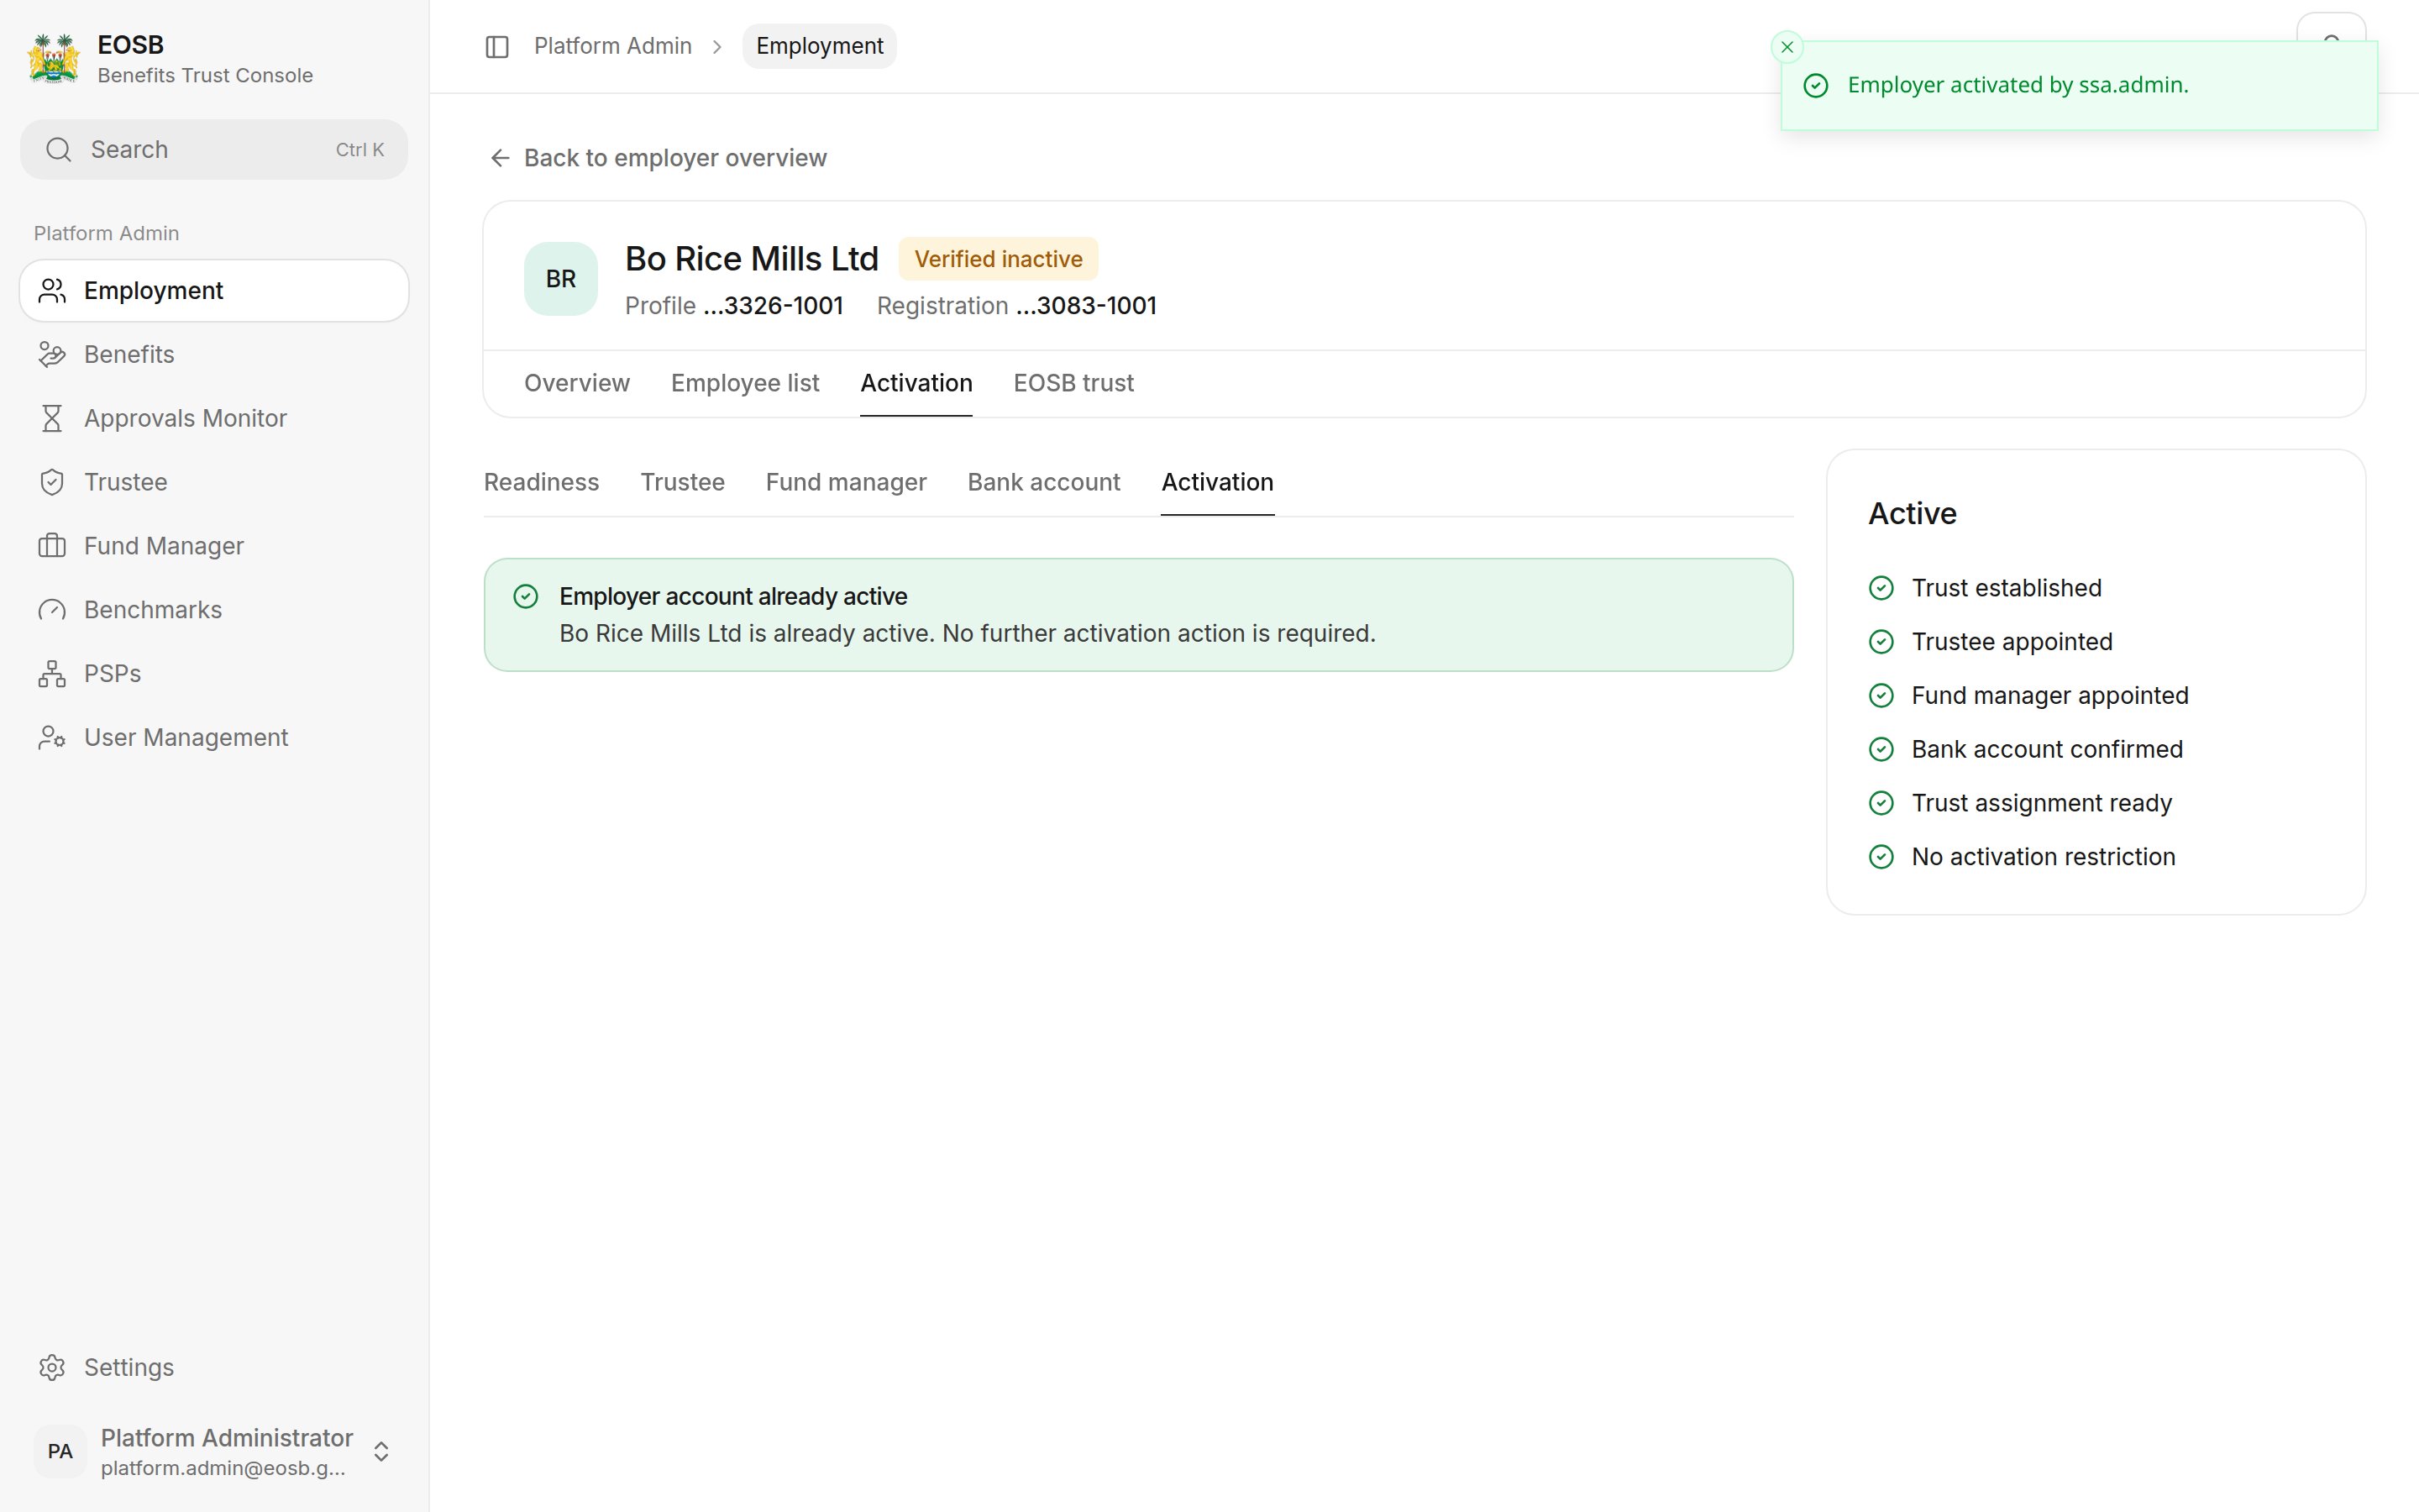2419x1512 pixels.
Task: Click the Benefits hand icon
Action: pos(52,355)
